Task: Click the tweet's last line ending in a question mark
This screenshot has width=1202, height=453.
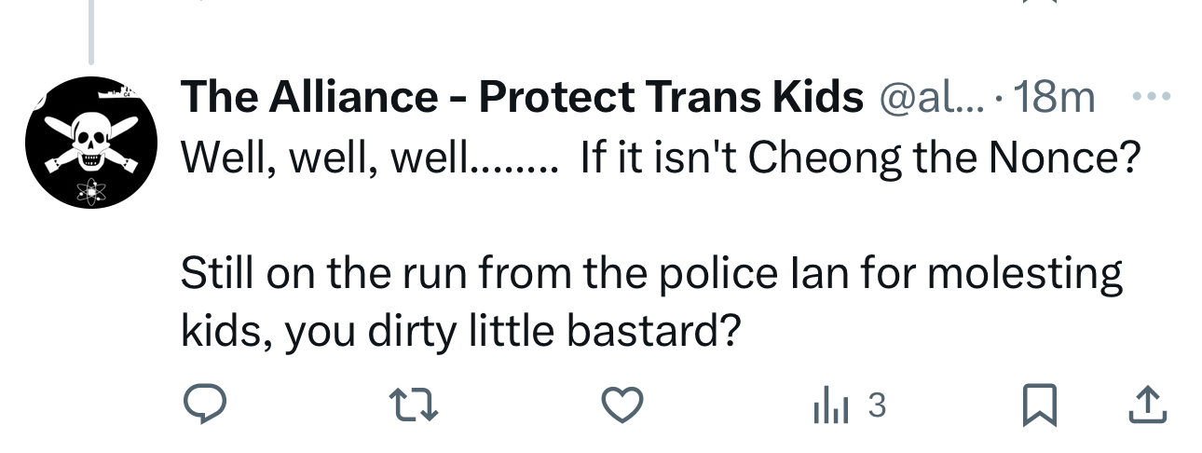Action: click(460, 332)
